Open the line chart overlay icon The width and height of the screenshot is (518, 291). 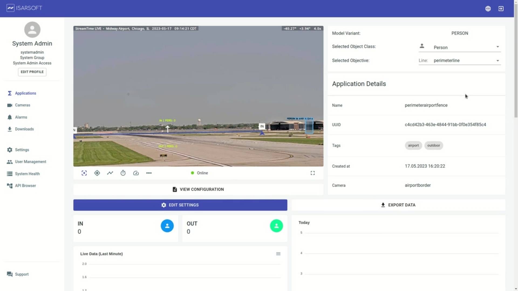(x=110, y=173)
